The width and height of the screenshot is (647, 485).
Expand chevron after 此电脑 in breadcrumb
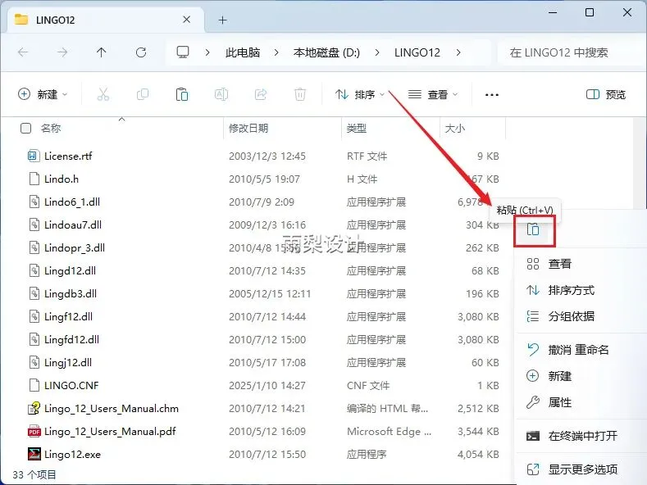coord(276,52)
